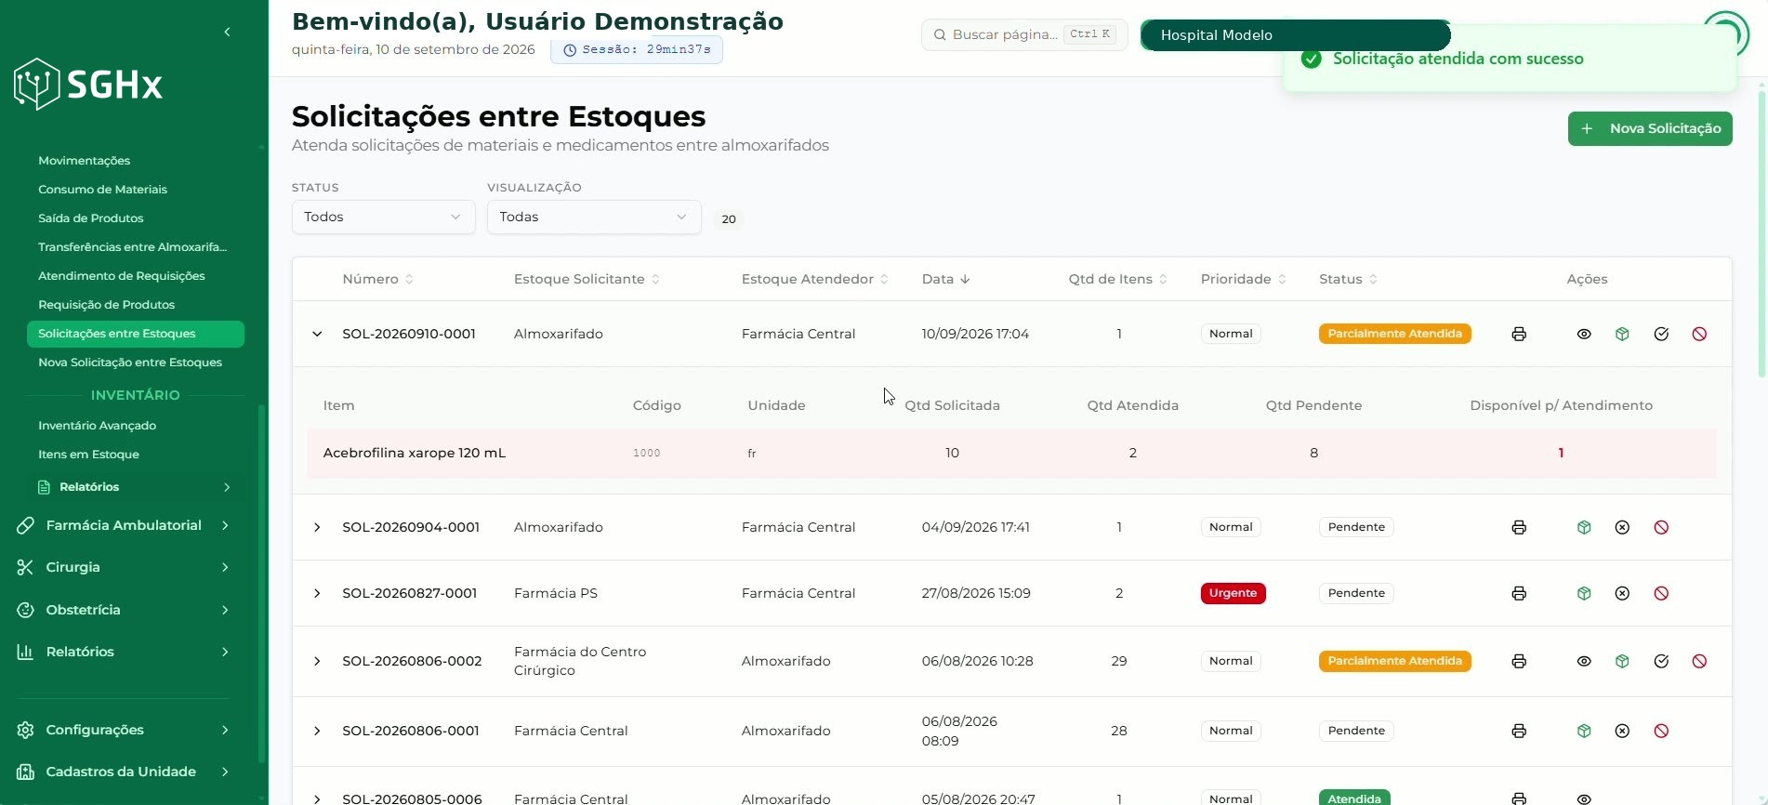Screen dimensions: 1768x805
Task: Click the session timer badge
Action: click(637, 49)
